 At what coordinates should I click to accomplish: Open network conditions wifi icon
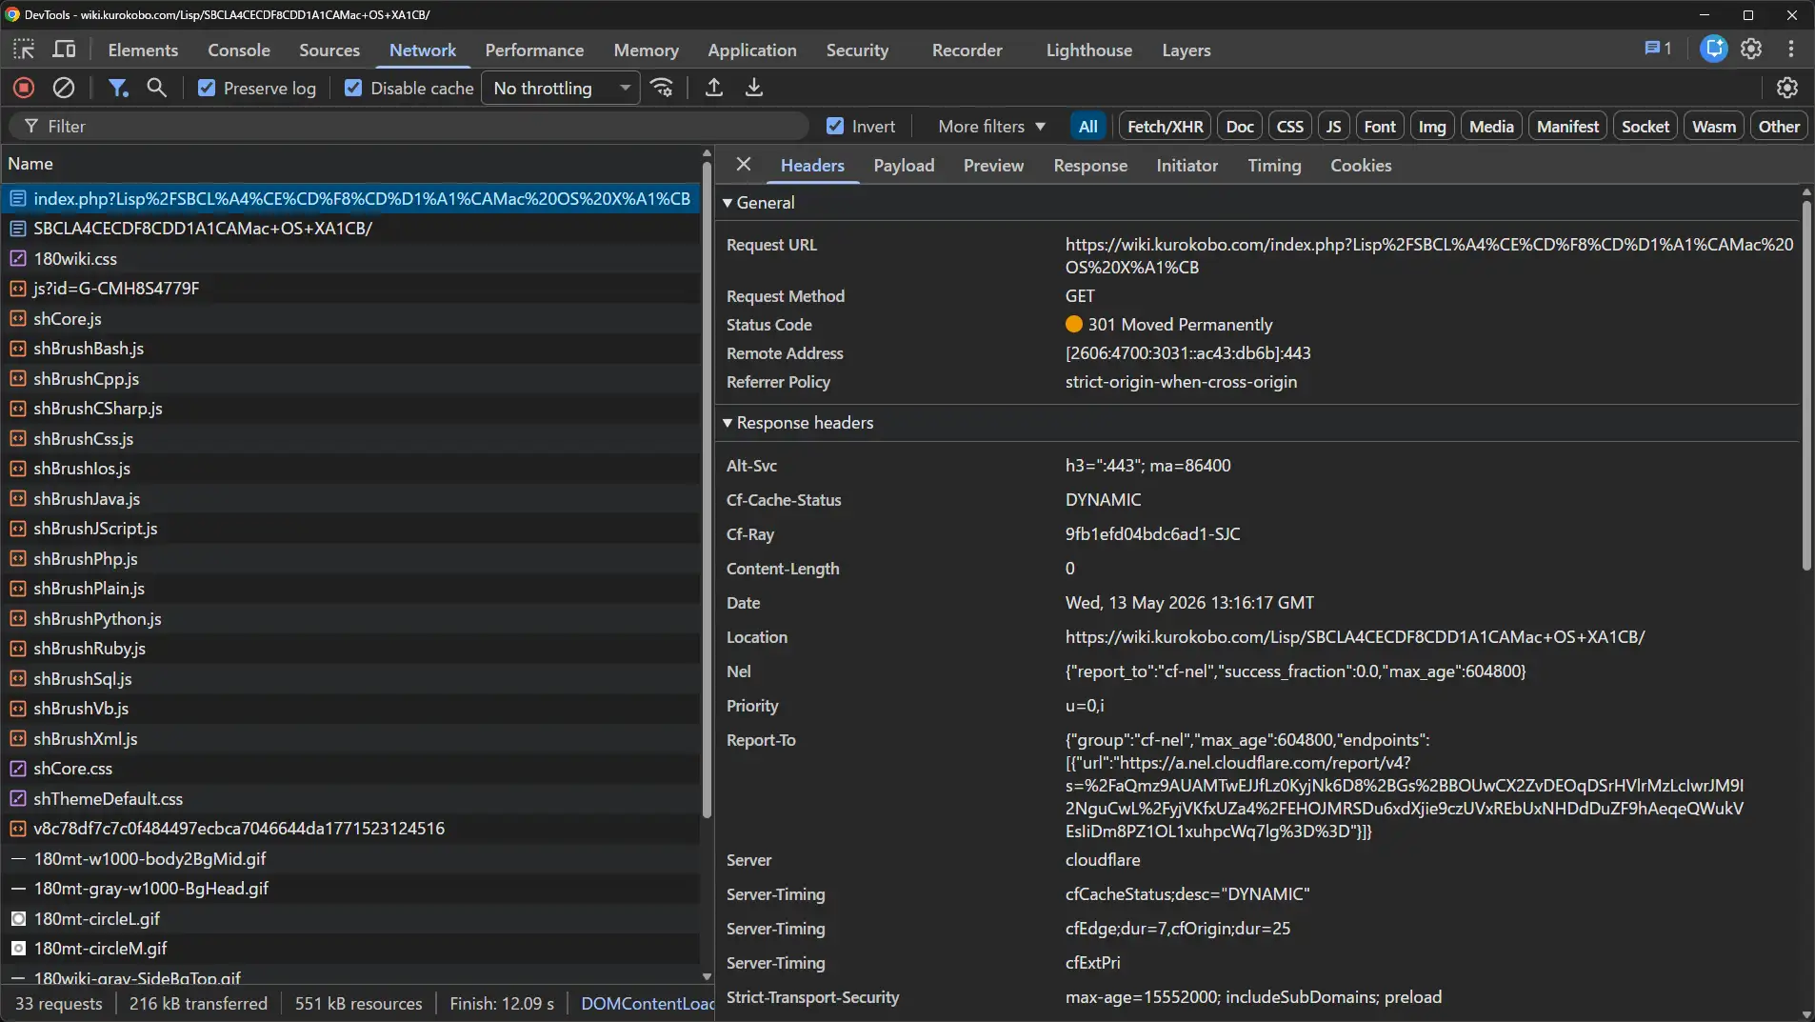662,88
